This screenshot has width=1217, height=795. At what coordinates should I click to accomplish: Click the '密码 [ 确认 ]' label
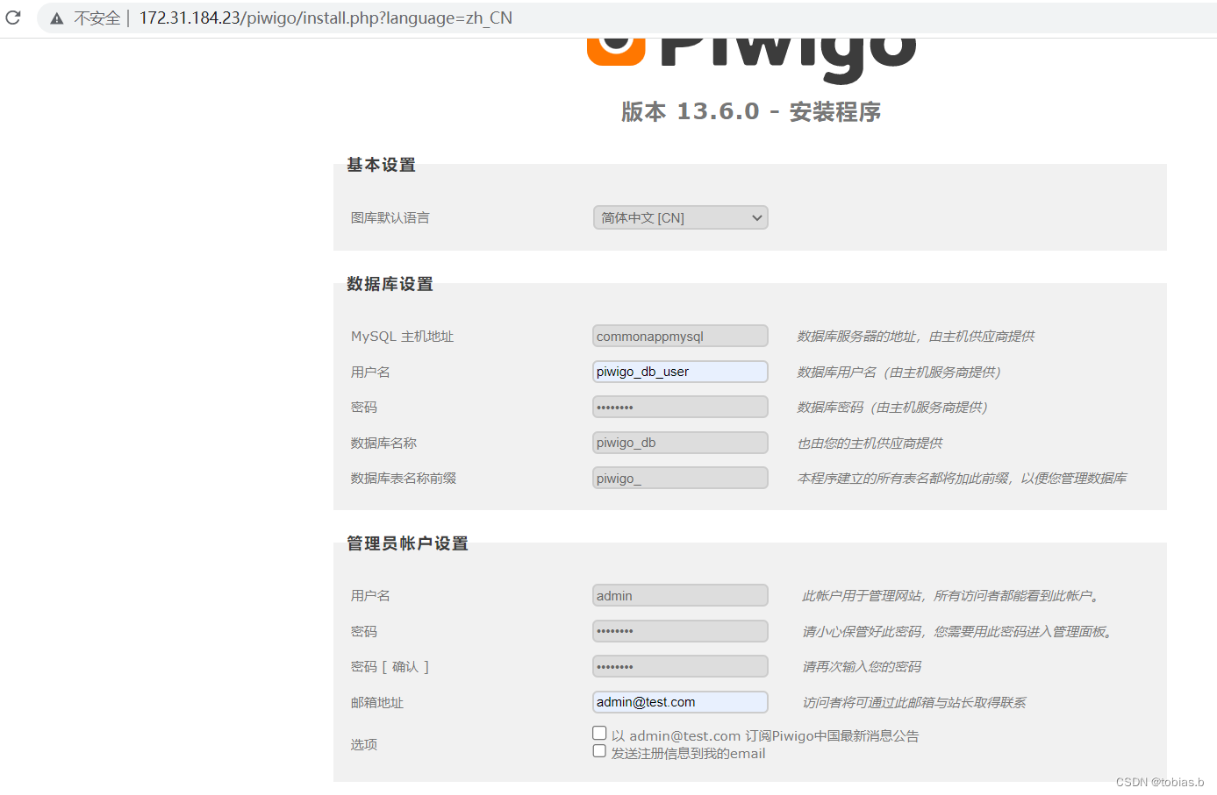pos(390,667)
